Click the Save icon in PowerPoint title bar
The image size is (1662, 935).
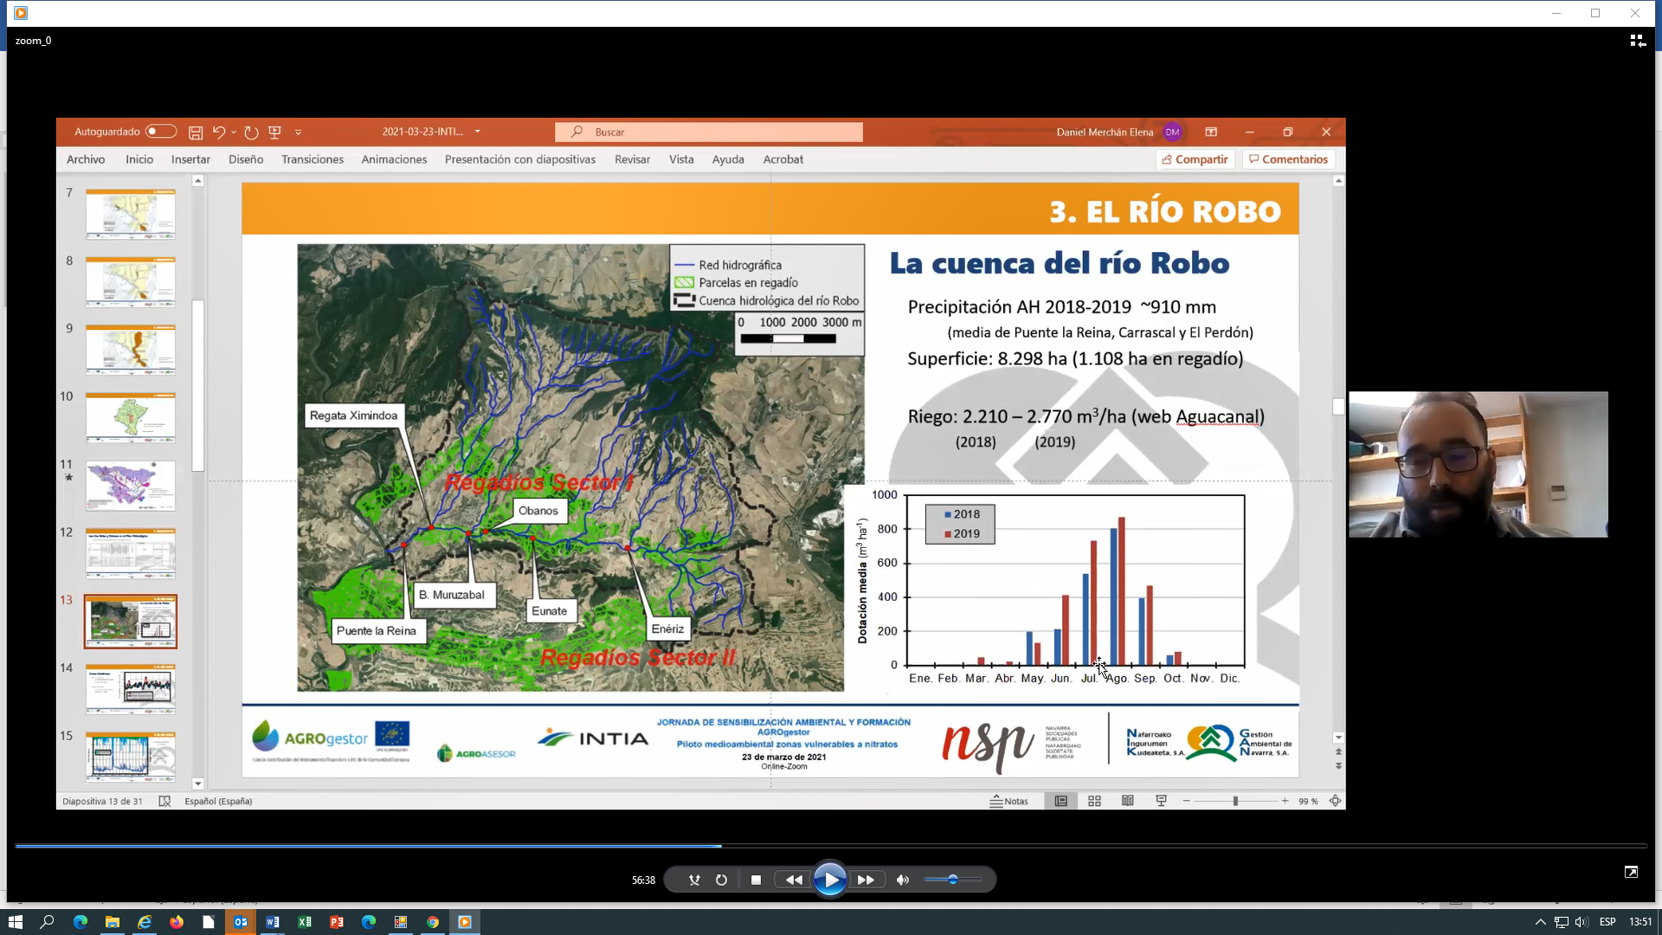pos(196,132)
